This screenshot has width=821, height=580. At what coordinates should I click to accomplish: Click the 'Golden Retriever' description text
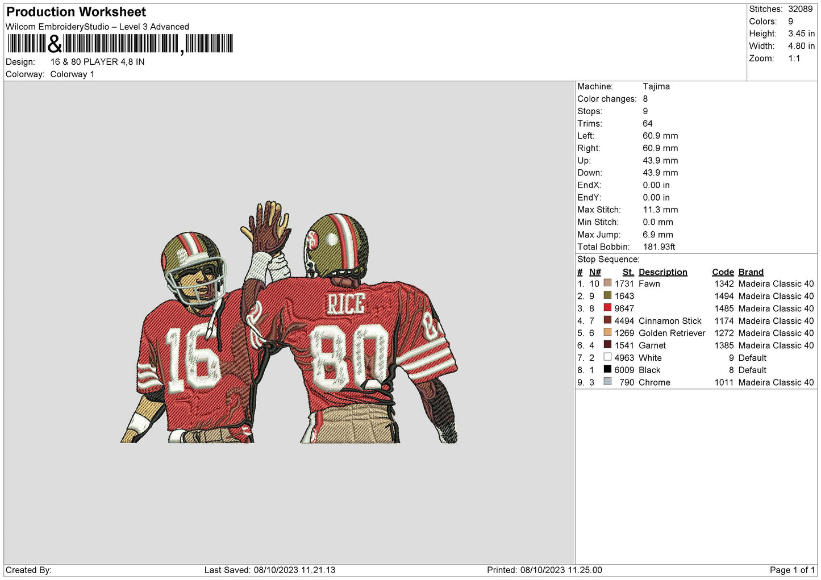(x=672, y=333)
